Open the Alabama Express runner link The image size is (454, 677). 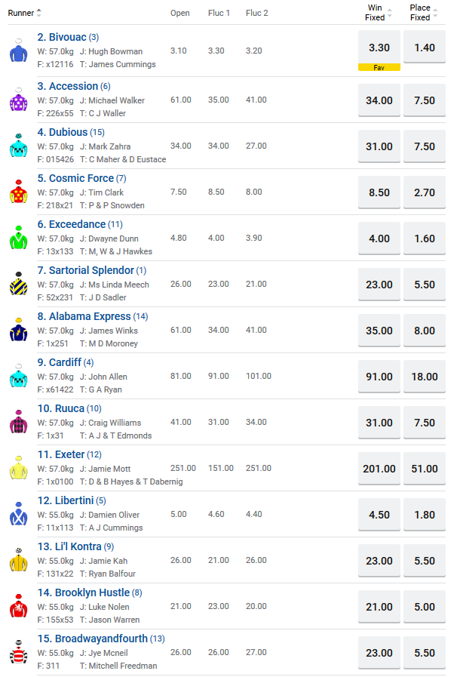84,316
